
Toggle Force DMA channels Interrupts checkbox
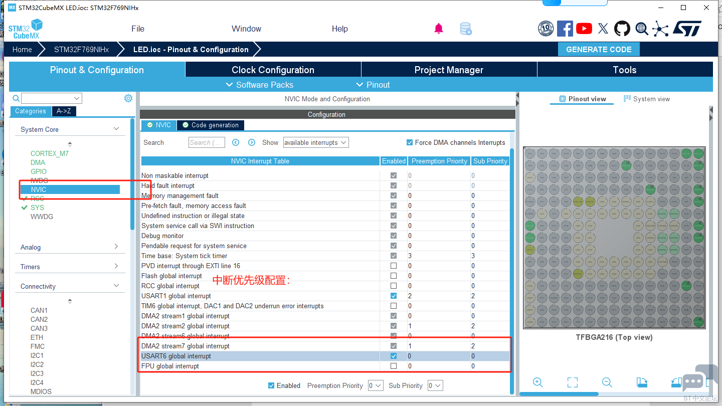pos(410,142)
